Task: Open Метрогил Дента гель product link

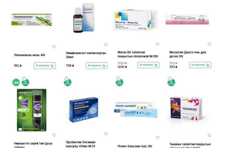Action: 188,54
